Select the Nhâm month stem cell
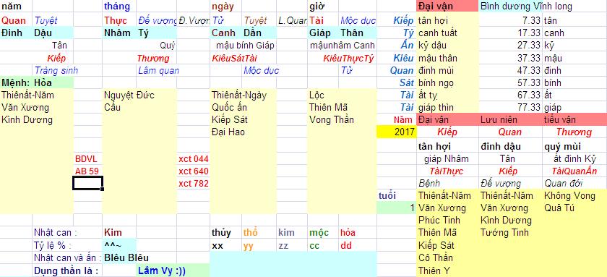Viewport: 607px width, 277px height. 120,33
